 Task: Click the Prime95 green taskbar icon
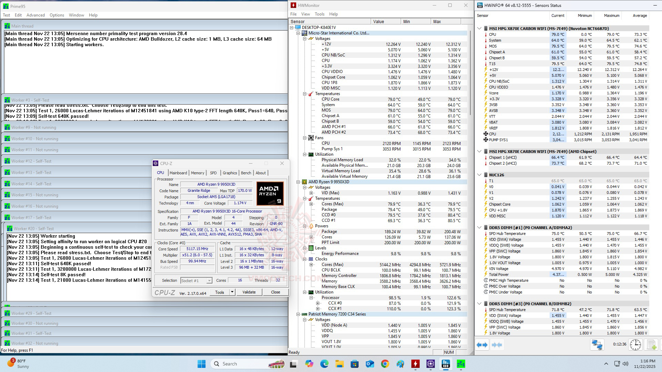pyautogui.click(x=461, y=364)
